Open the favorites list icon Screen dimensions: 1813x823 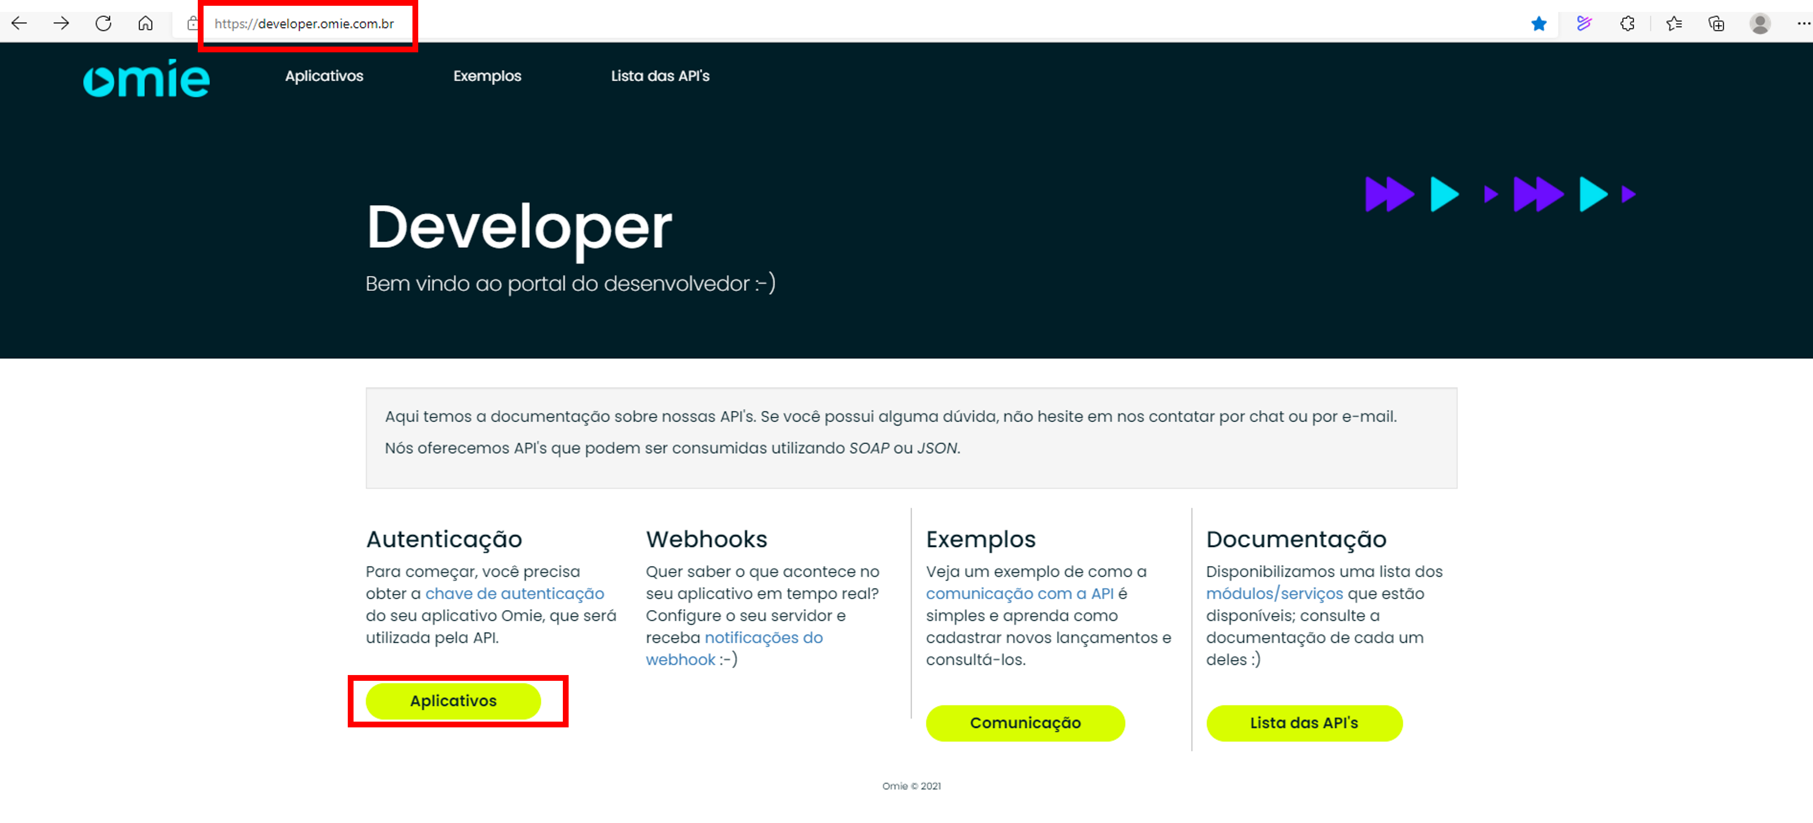pyautogui.click(x=1674, y=24)
